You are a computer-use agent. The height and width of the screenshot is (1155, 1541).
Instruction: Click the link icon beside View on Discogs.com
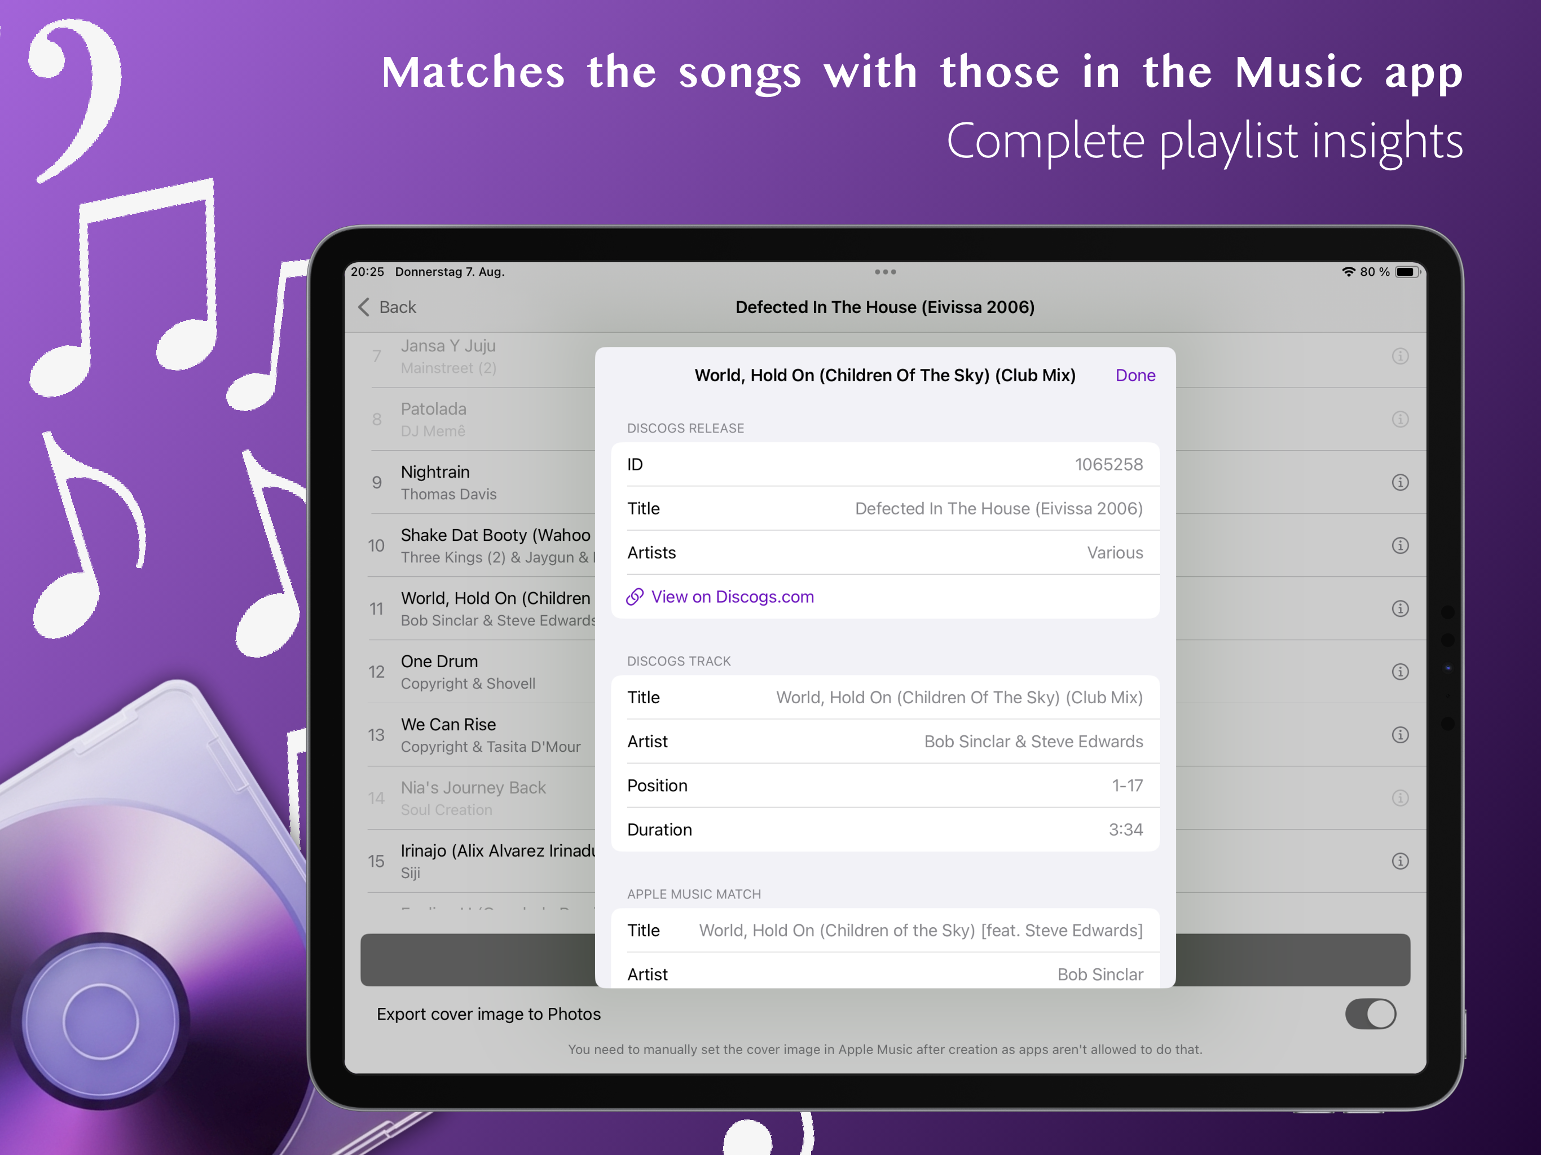[x=634, y=597]
